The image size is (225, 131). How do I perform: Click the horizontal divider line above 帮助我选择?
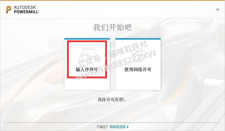(x=113, y=123)
